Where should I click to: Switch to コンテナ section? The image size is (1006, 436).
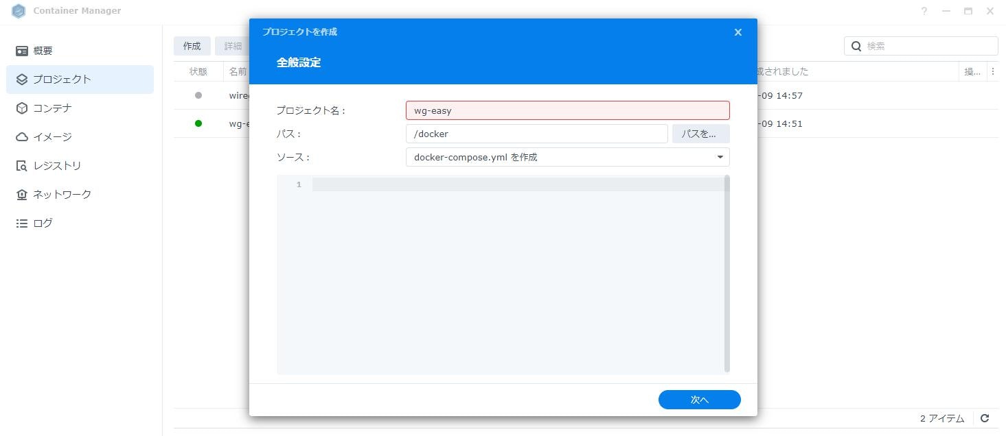pos(80,108)
